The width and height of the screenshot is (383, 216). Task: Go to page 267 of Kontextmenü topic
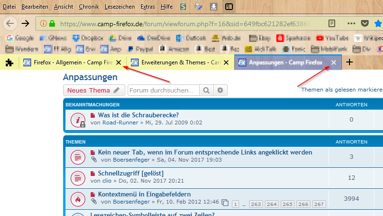click(319, 204)
